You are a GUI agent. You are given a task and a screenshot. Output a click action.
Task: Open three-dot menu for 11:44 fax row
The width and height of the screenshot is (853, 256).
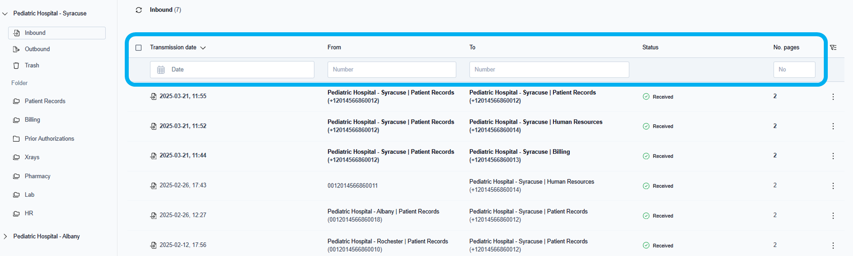833,156
